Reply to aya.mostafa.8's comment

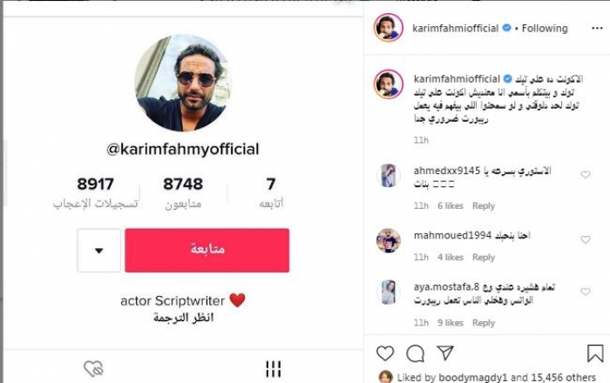tap(484, 323)
